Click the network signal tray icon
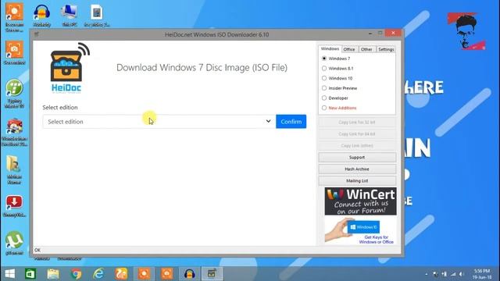Image resolution: width=500 pixels, height=281 pixels. (453, 274)
